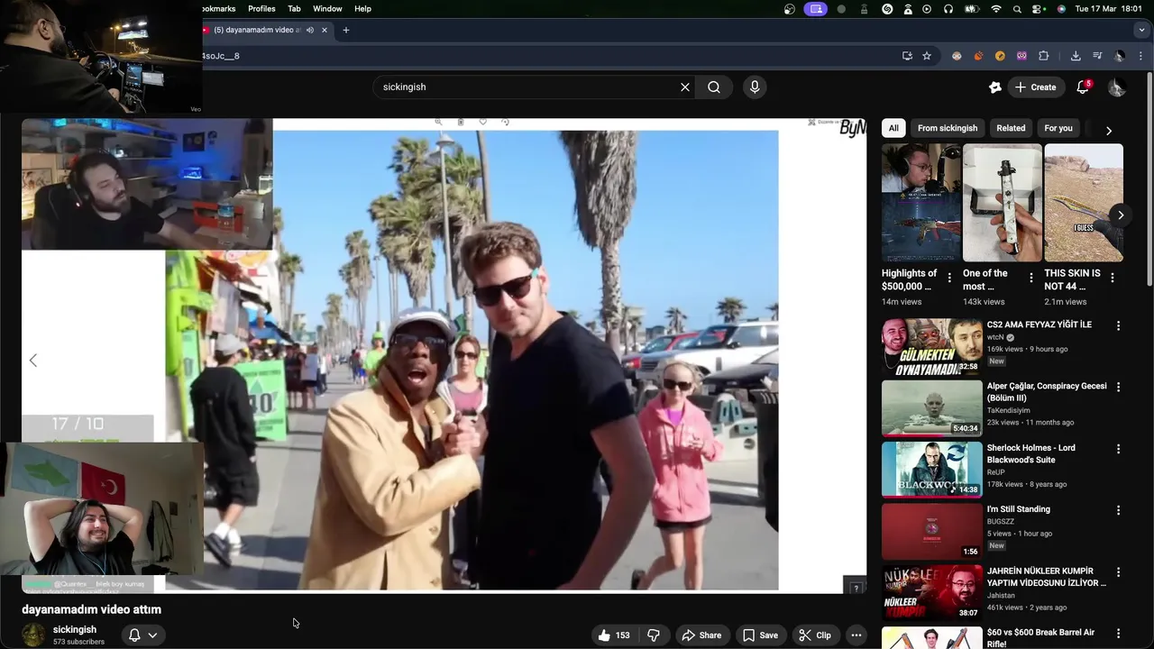Click headphones icon in menu bar
The width and height of the screenshot is (1154, 649).
948,9
